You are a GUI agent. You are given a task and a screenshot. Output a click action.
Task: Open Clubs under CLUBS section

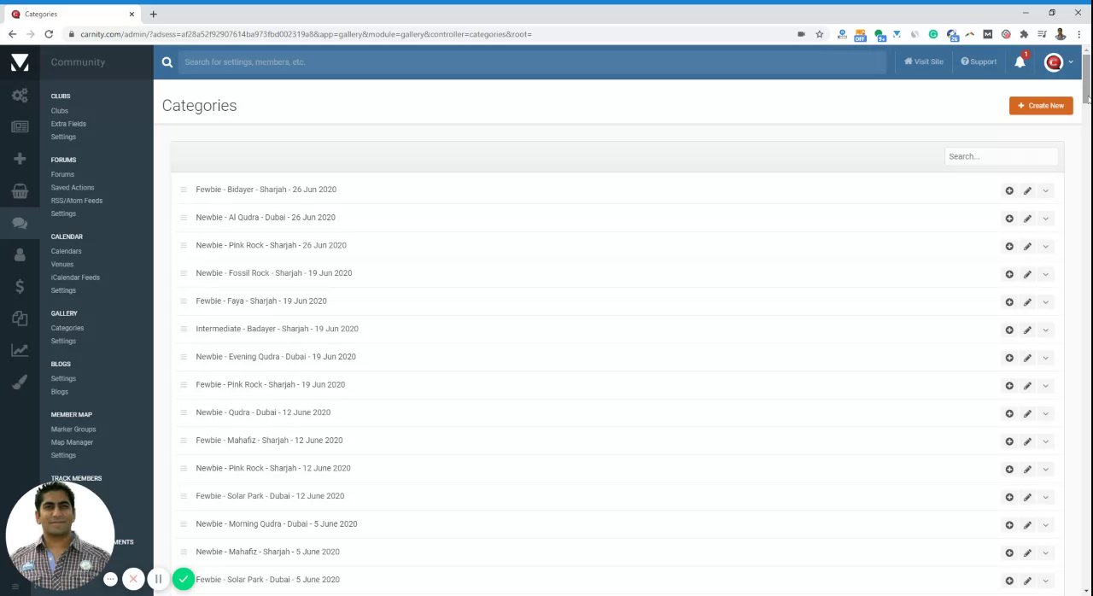[x=59, y=111]
